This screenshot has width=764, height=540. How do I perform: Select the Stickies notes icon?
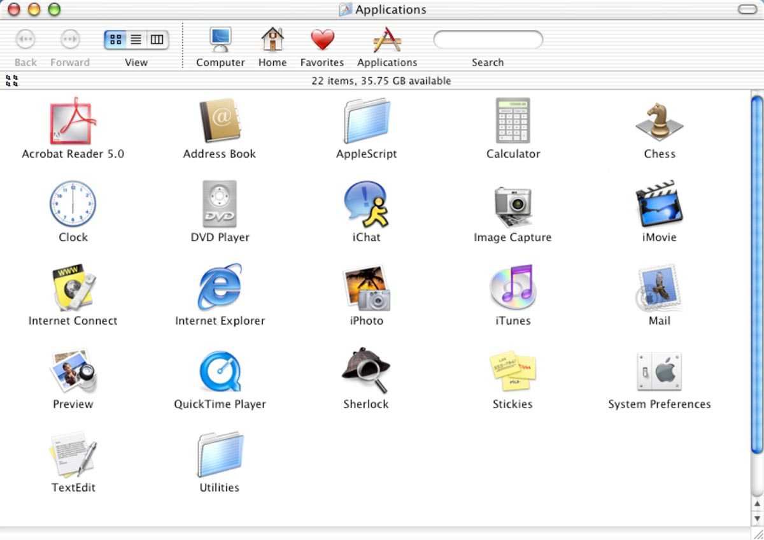click(513, 372)
